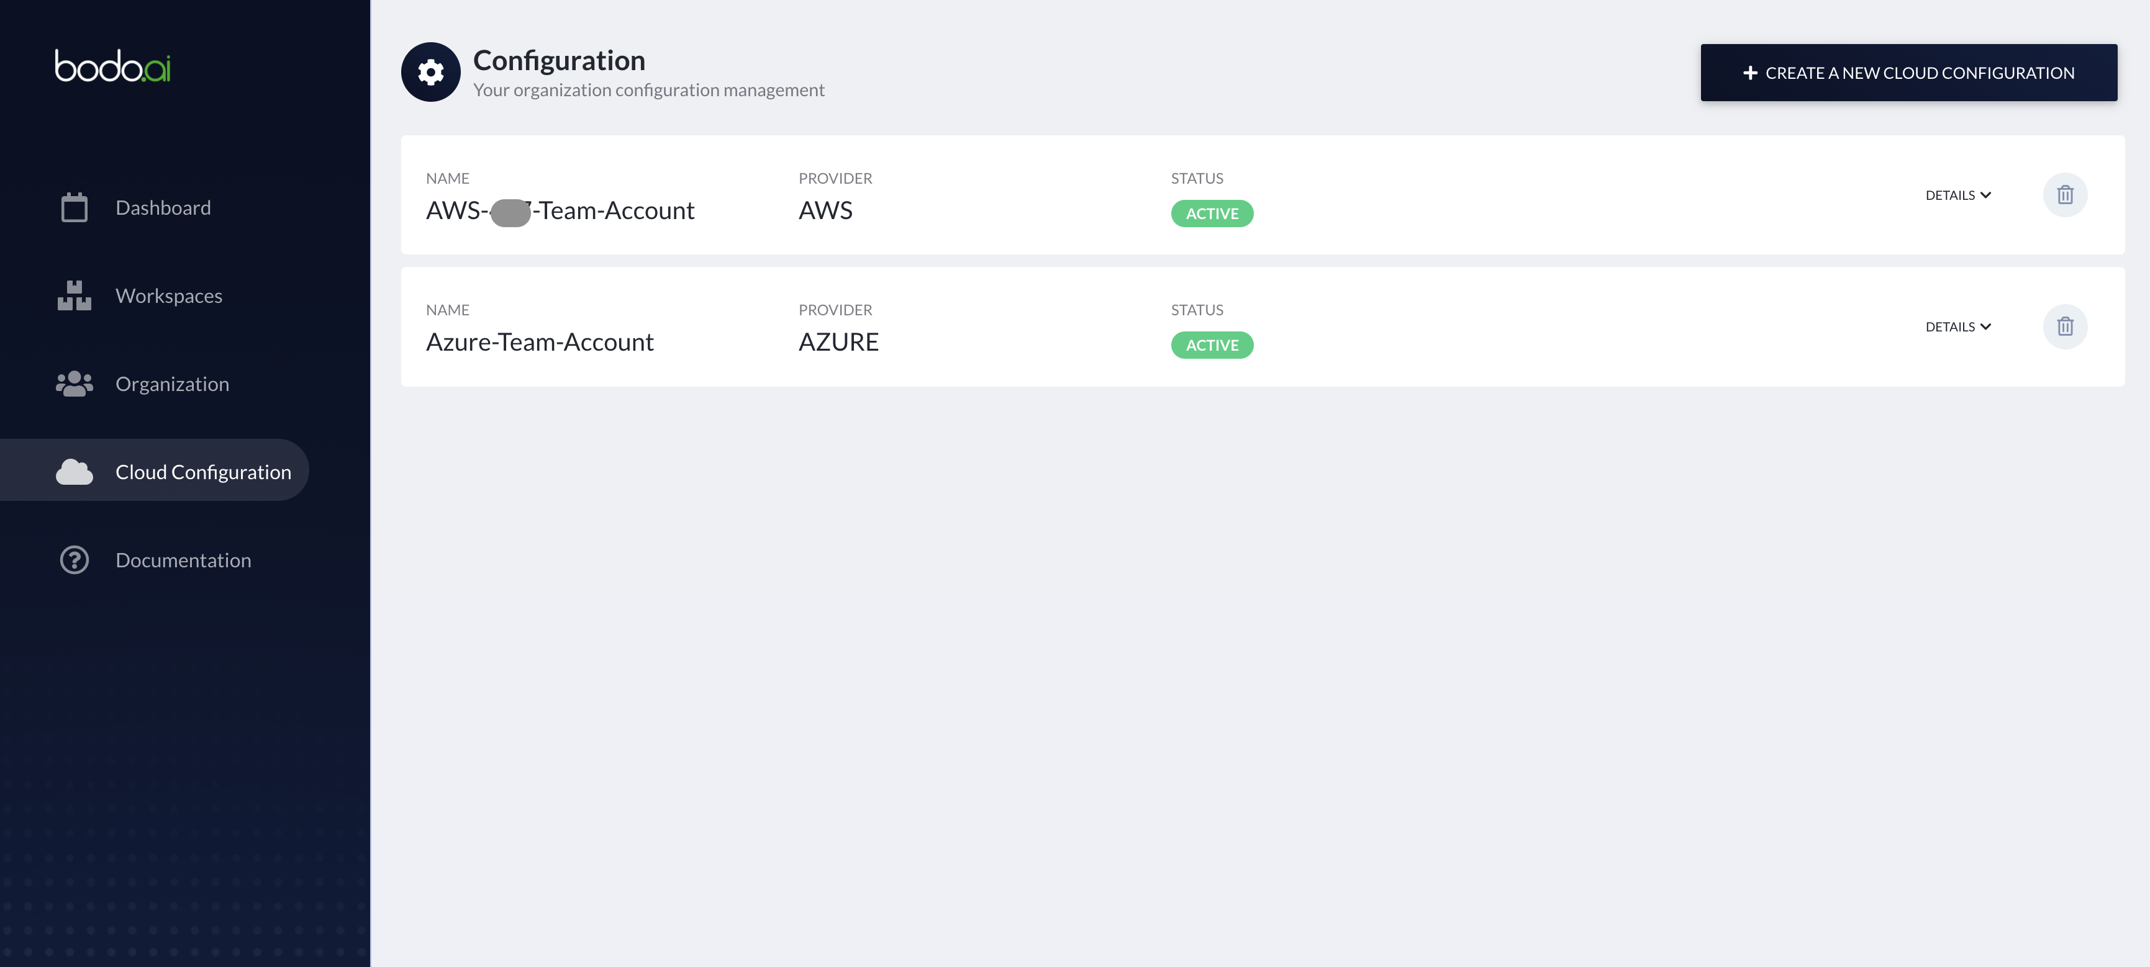Expand details for AWS Team Account
Screen dimensions: 2150x967
pos(1958,196)
